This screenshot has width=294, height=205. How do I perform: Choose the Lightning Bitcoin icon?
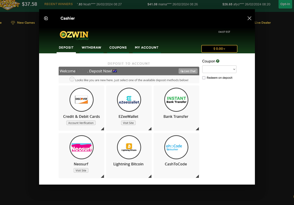pos(129,147)
